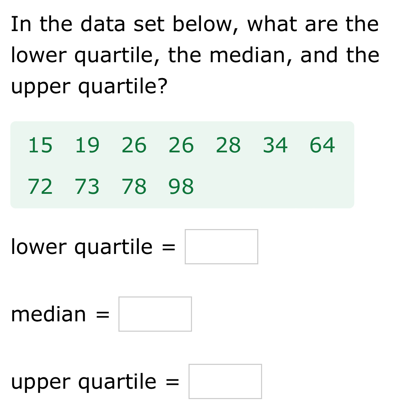Screen dimensions: 404x416
Task: Select the number 19 in the data set
Action: pyautogui.click(x=87, y=146)
